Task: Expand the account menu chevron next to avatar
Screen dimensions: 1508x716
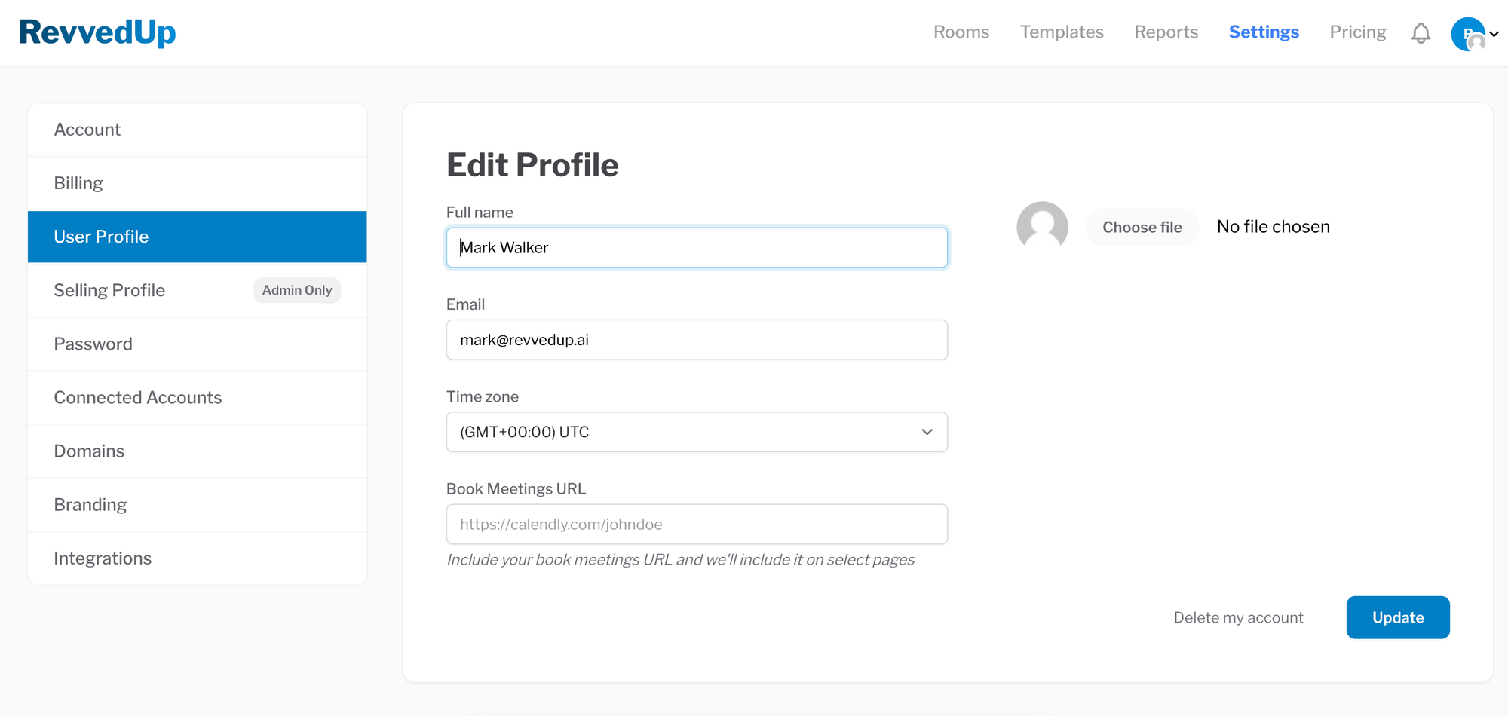Action: pos(1495,34)
